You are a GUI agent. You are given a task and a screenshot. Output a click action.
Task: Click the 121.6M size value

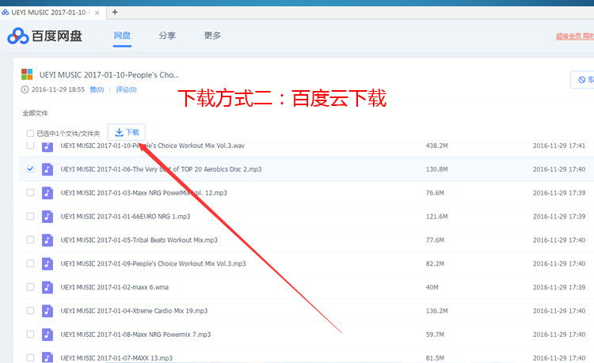click(436, 216)
